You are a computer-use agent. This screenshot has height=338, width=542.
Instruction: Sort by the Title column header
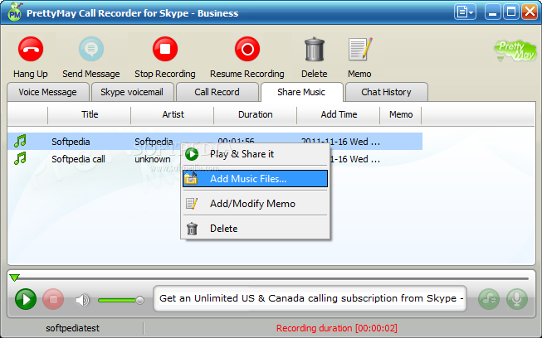[x=90, y=115]
